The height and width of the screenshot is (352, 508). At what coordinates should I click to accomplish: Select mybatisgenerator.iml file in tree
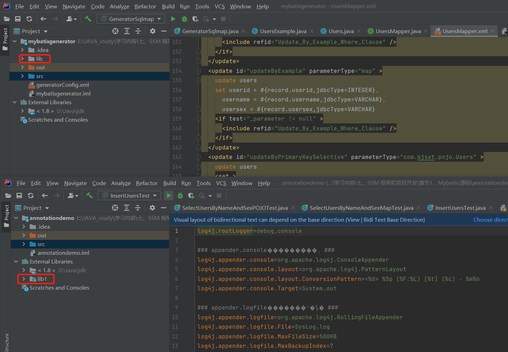63,93
